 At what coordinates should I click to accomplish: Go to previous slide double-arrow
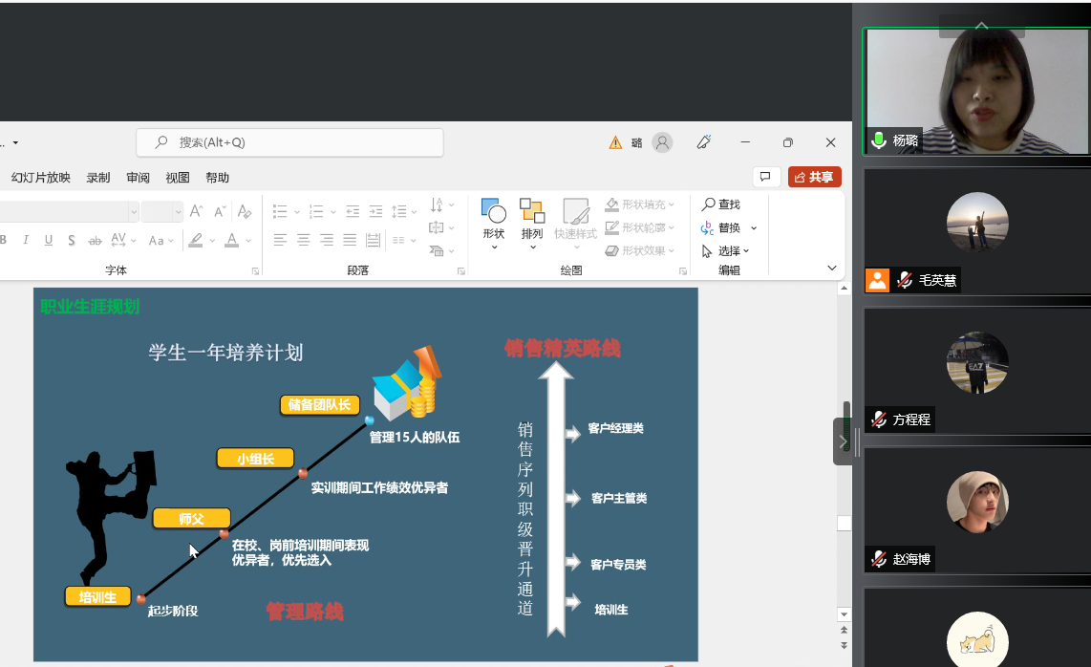(844, 630)
